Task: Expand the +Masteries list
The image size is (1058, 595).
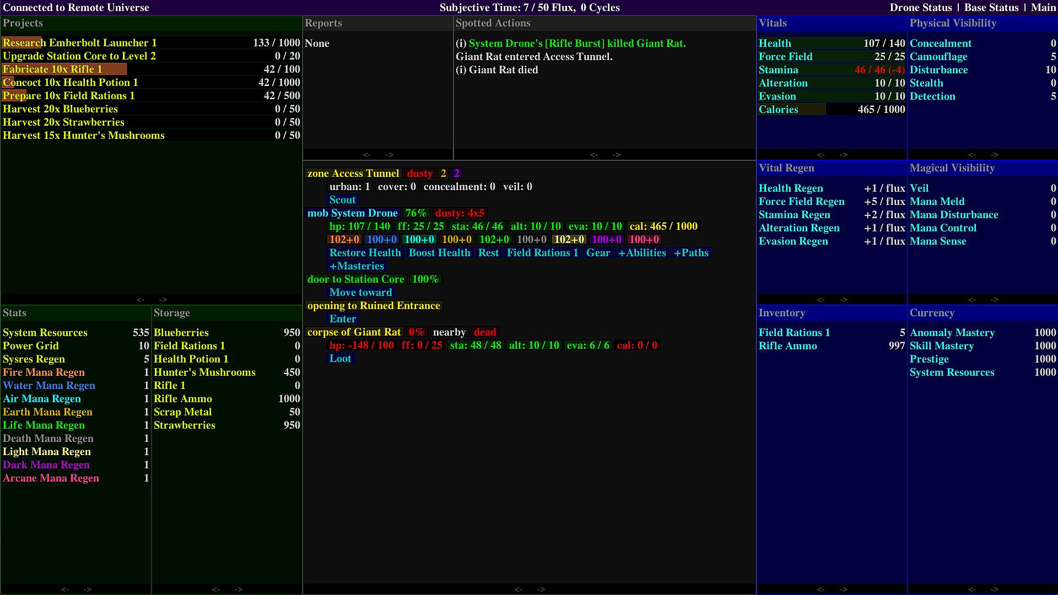Action: (357, 266)
